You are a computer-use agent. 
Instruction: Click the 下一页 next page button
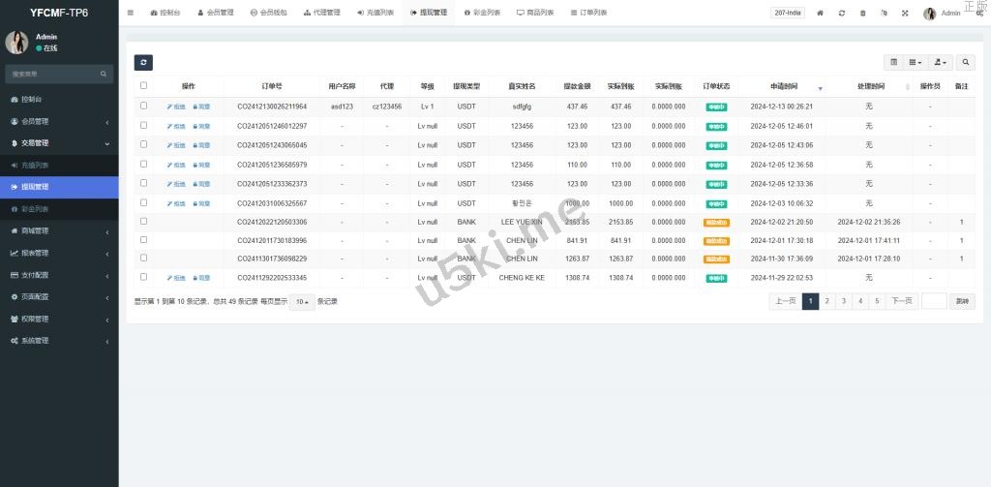(901, 301)
